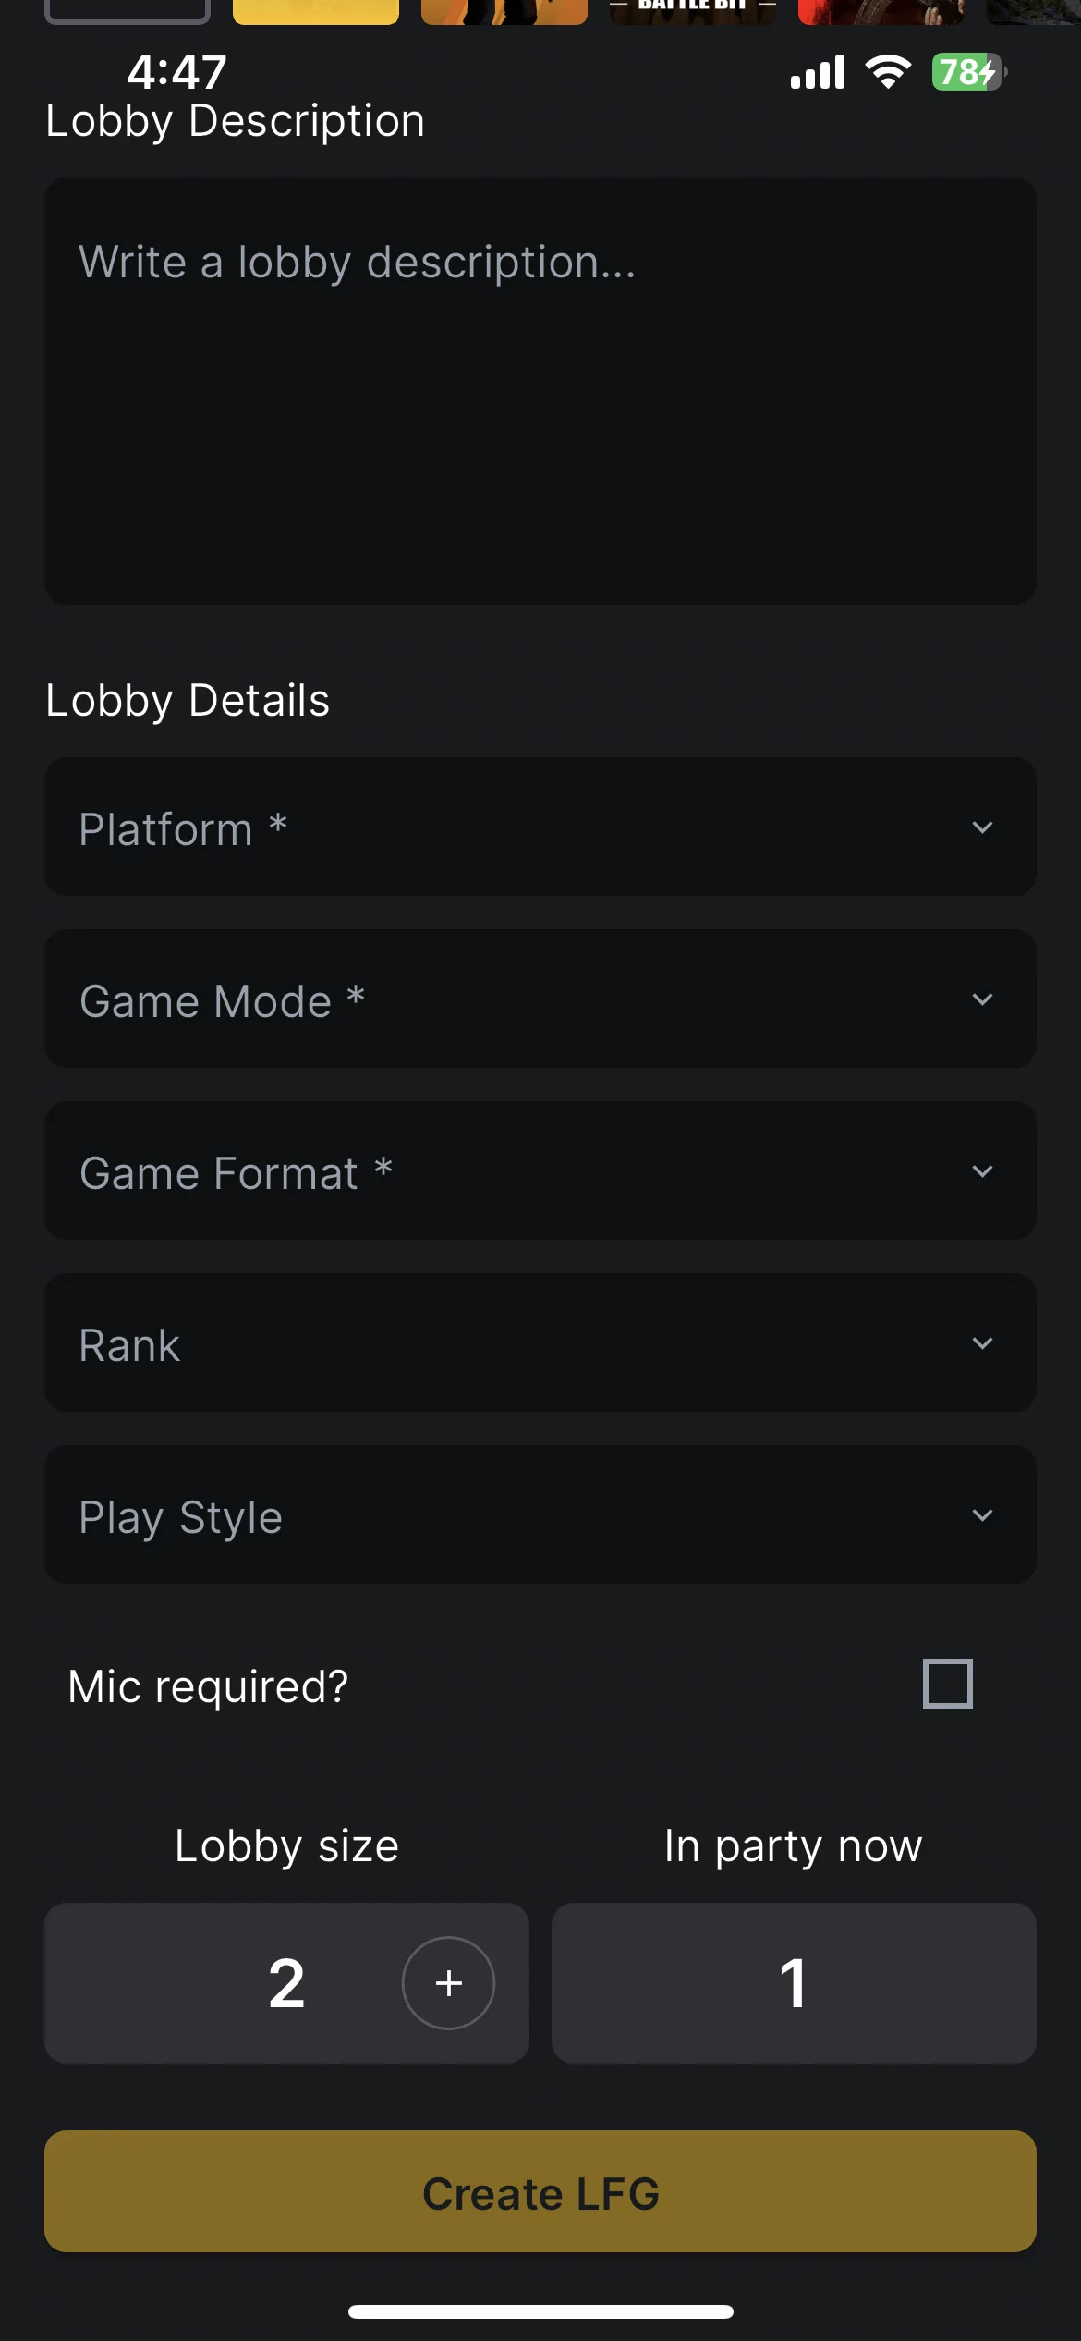Click the chevron arrow on Play Style
The height and width of the screenshot is (2341, 1081).
(x=983, y=1514)
